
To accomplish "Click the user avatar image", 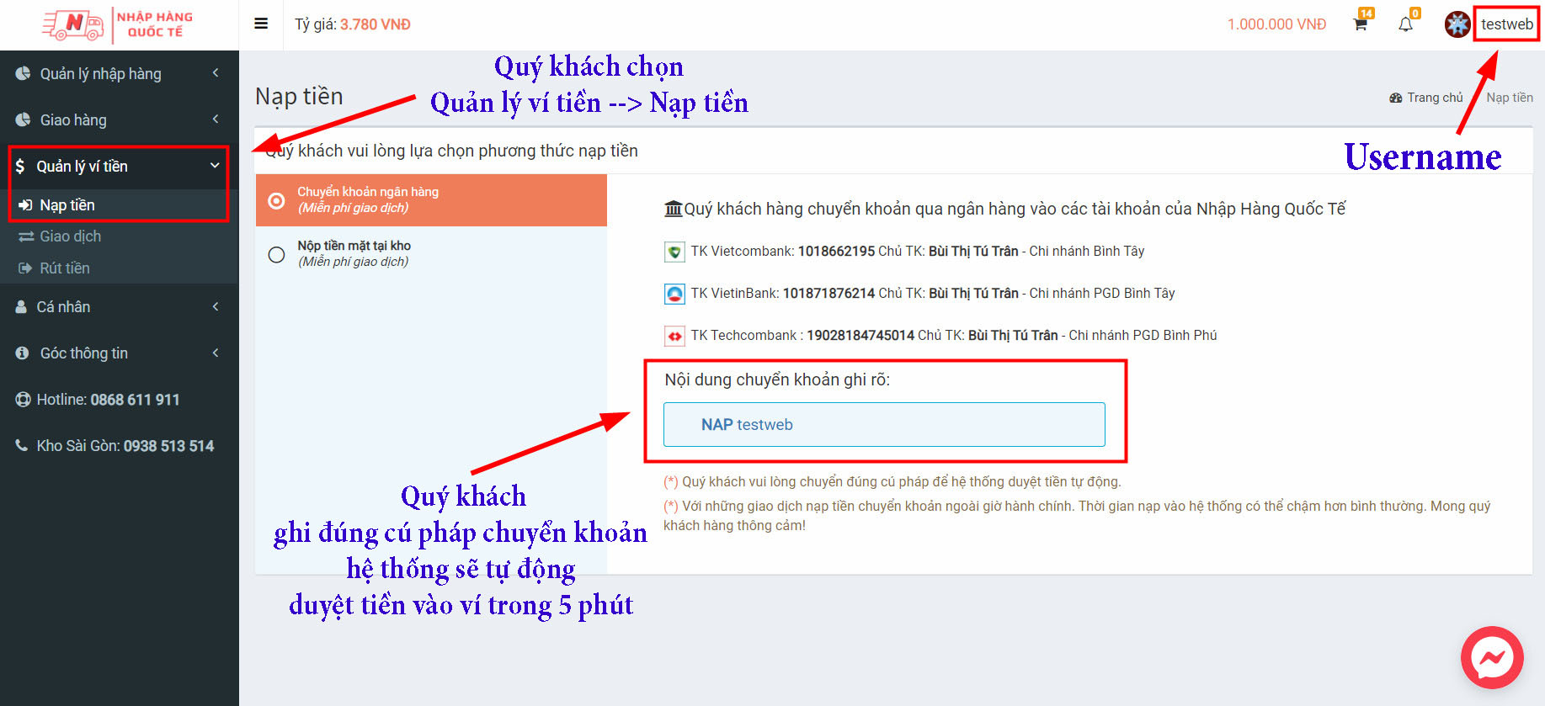I will 1457,24.
